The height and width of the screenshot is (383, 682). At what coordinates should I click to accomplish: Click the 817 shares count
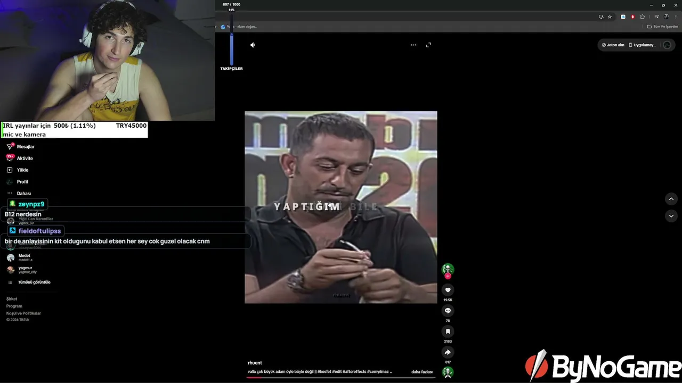coord(448,362)
